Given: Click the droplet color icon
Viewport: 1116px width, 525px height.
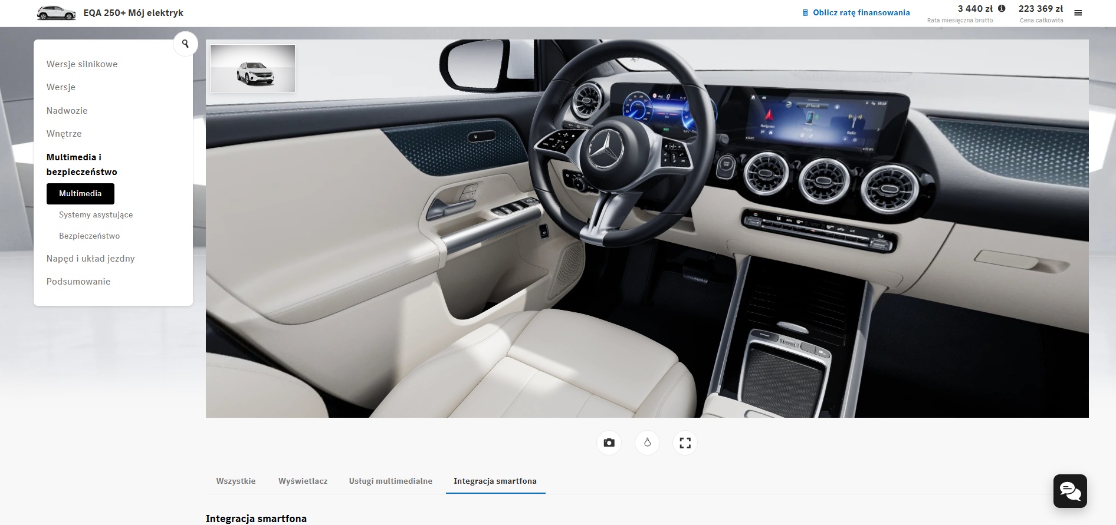Looking at the screenshot, I should tap(647, 443).
